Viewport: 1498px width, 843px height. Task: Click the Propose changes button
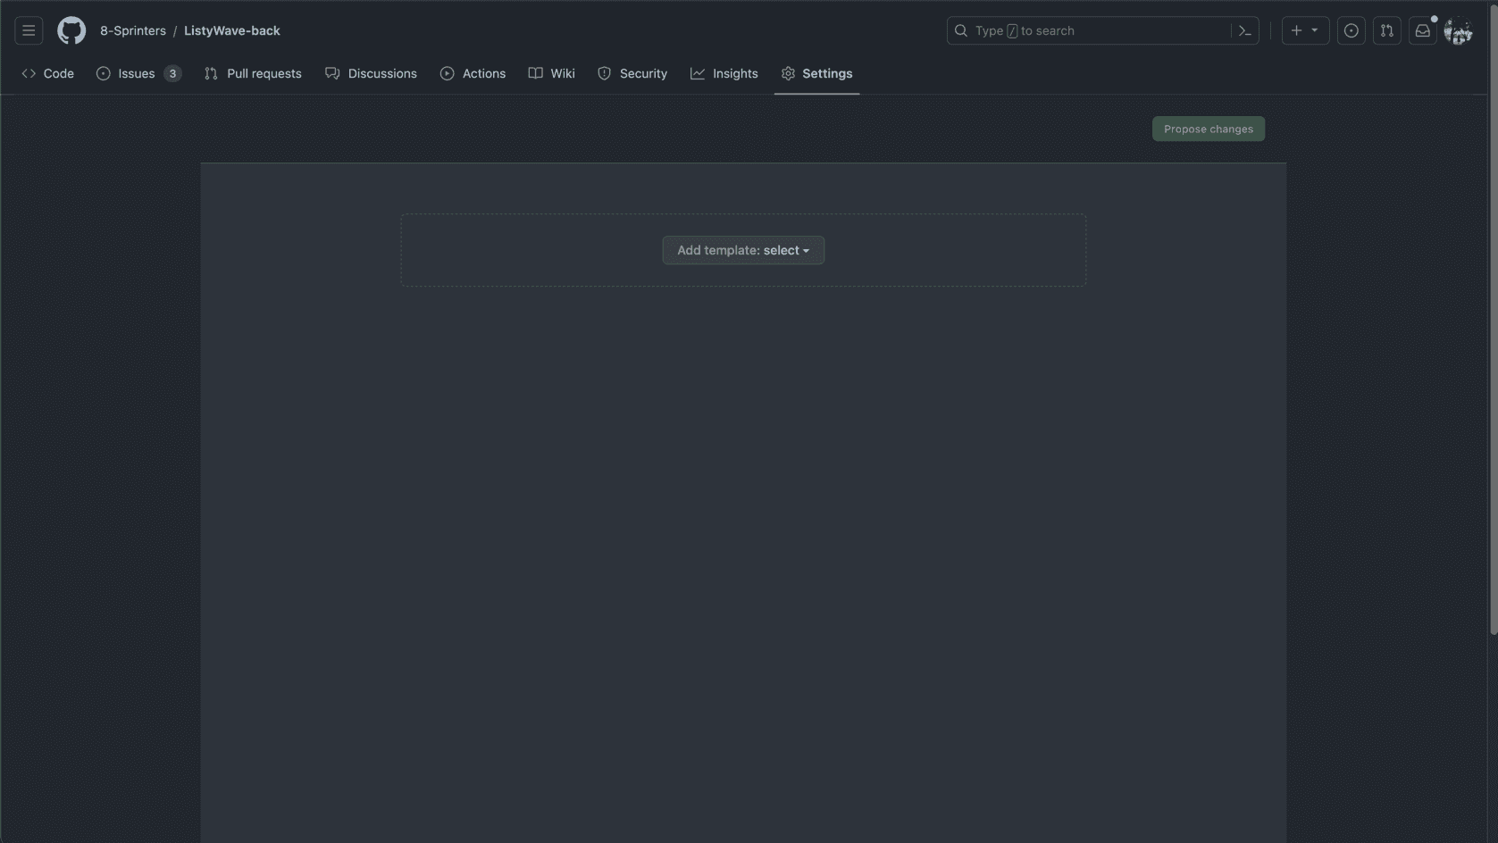1208,129
